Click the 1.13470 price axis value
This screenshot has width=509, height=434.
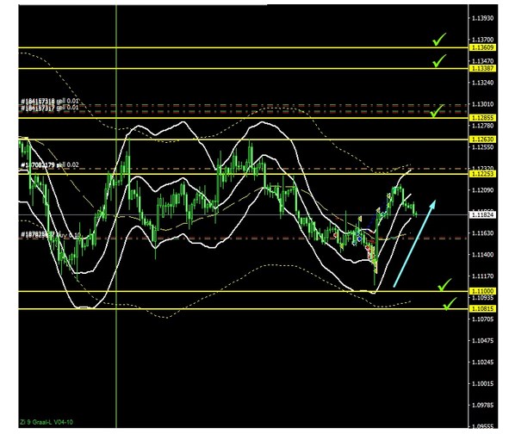(x=482, y=61)
